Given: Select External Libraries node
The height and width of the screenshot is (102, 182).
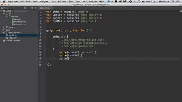Looking at the screenshot, I should (x=13, y=41).
